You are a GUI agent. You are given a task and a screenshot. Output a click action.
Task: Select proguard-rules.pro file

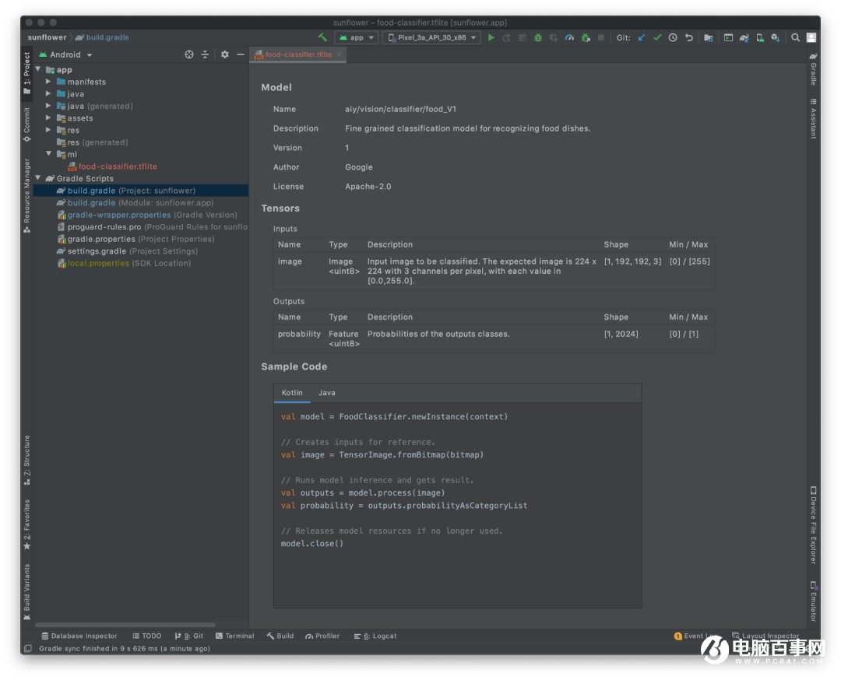tap(152, 227)
